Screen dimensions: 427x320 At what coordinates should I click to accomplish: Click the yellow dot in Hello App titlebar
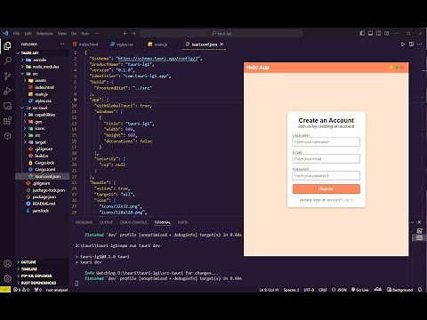(x=391, y=68)
